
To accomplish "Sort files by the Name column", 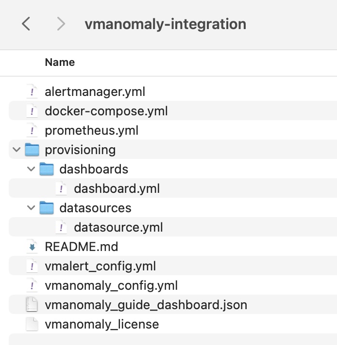I will point(60,62).
